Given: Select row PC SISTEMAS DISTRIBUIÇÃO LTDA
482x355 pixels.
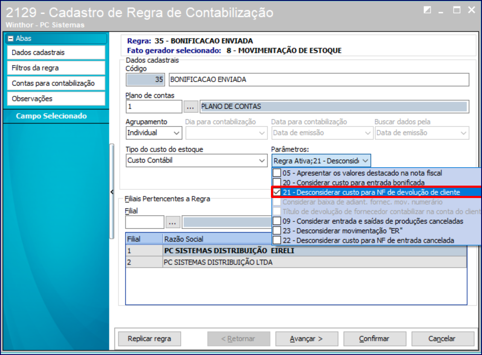Looking at the screenshot, I should tap(296, 262).
